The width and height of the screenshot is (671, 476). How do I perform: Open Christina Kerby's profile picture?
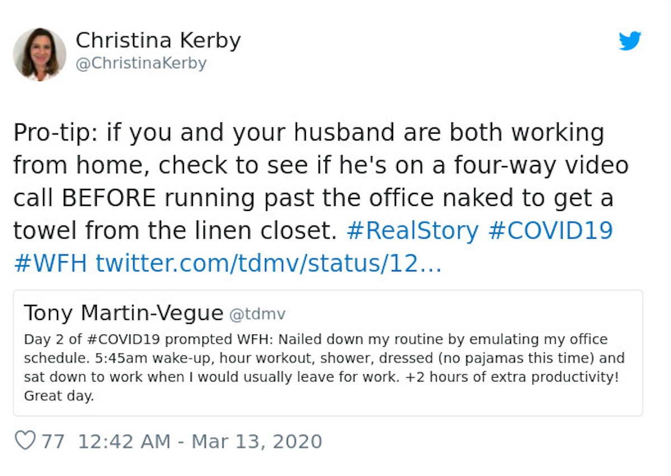point(40,54)
